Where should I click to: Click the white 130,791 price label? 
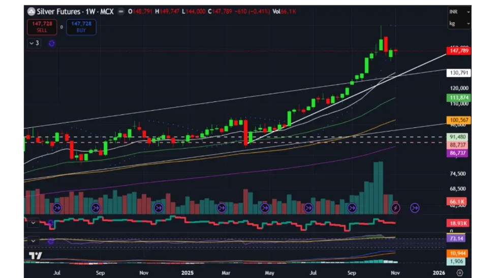pos(459,73)
